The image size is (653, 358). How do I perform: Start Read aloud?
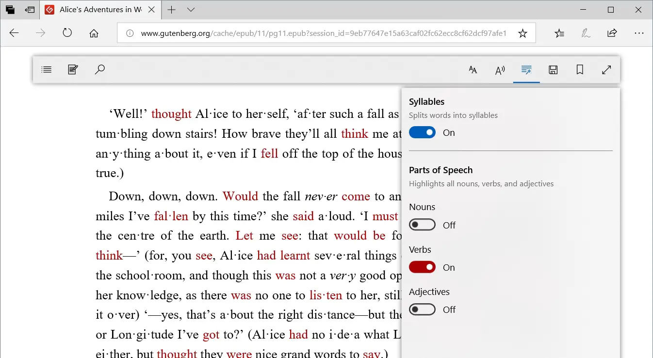[500, 70]
